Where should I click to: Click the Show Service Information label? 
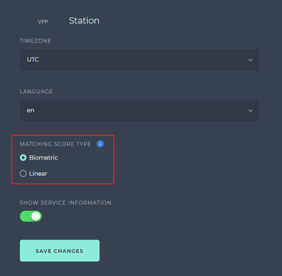66,203
